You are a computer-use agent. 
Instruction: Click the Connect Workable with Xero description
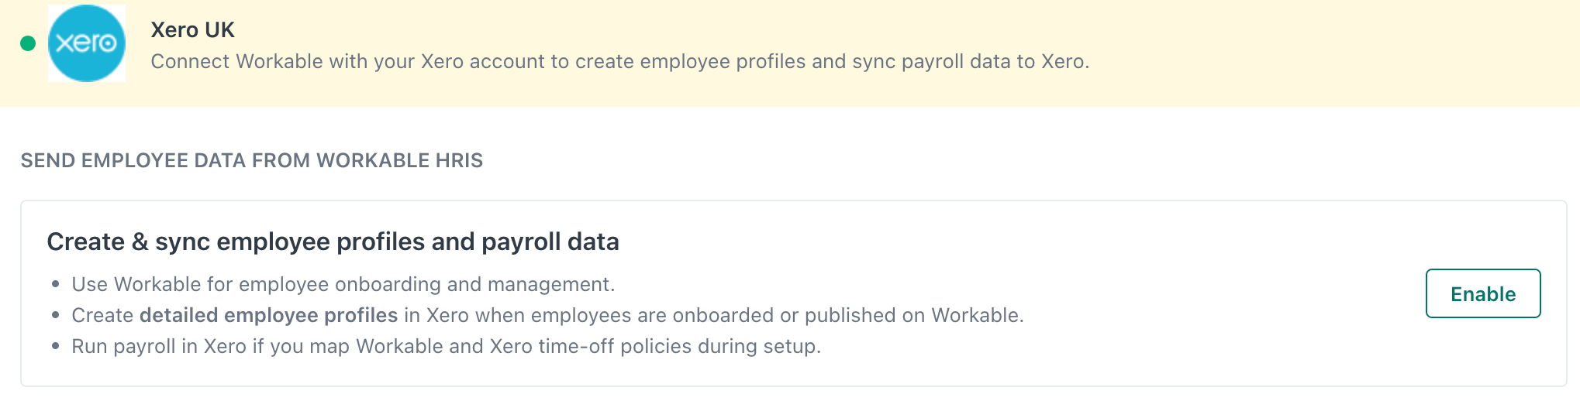click(619, 61)
